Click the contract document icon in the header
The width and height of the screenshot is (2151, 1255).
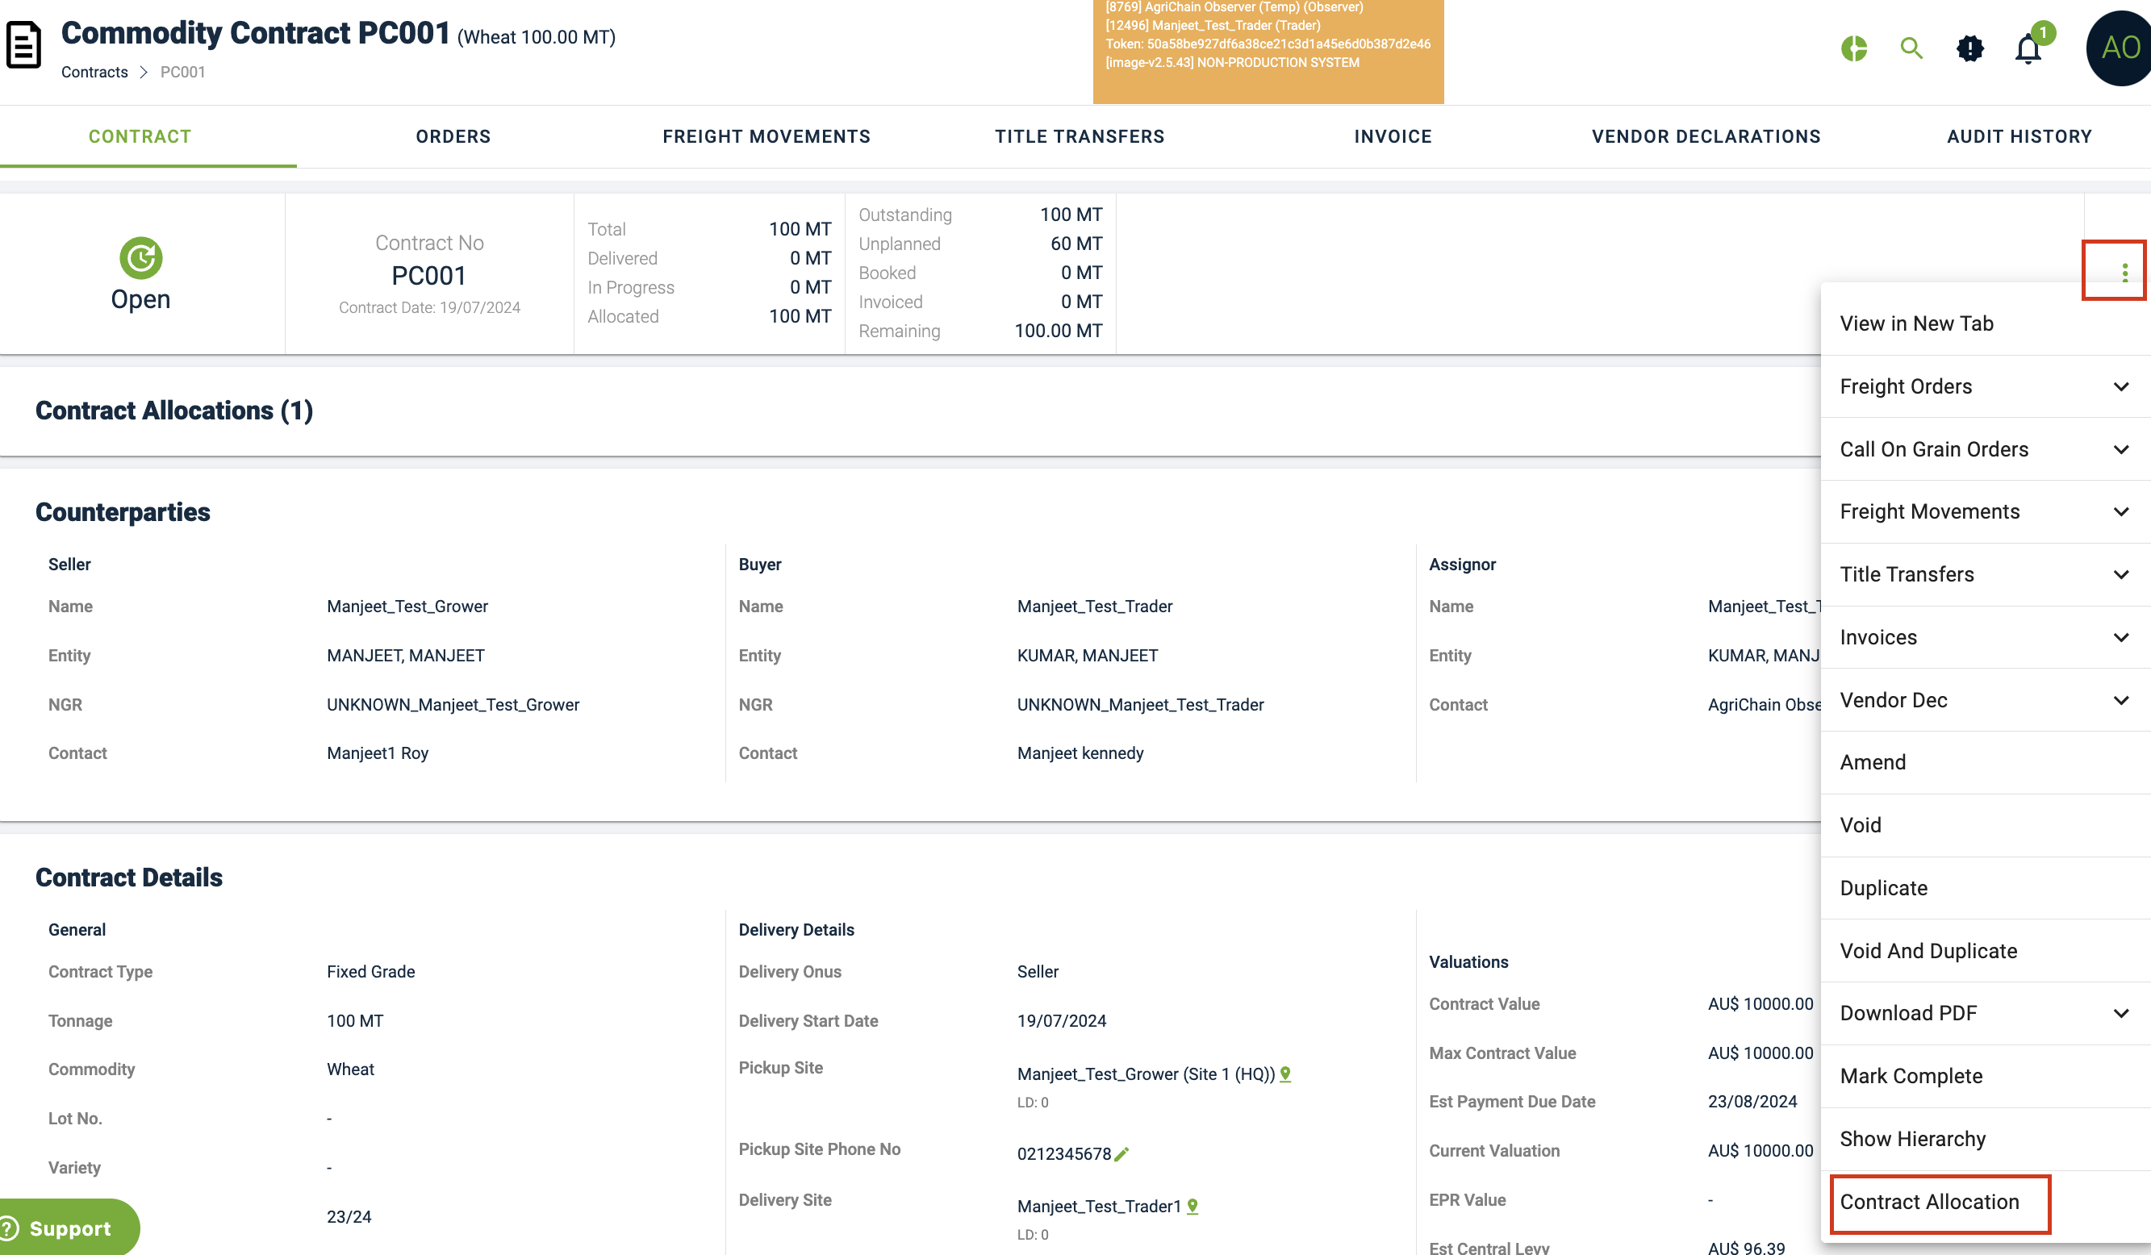click(24, 45)
